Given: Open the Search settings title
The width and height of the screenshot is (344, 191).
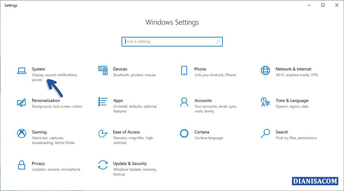Looking at the screenshot, I should click(282, 132).
